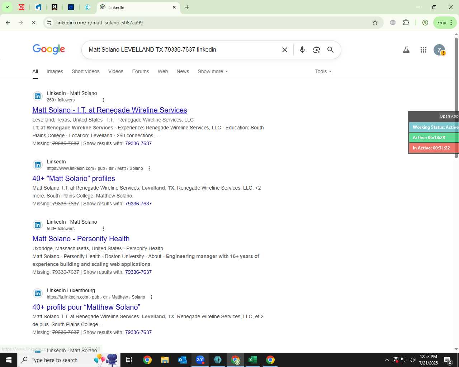Start voice search with microphone icon

click(x=302, y=50)
